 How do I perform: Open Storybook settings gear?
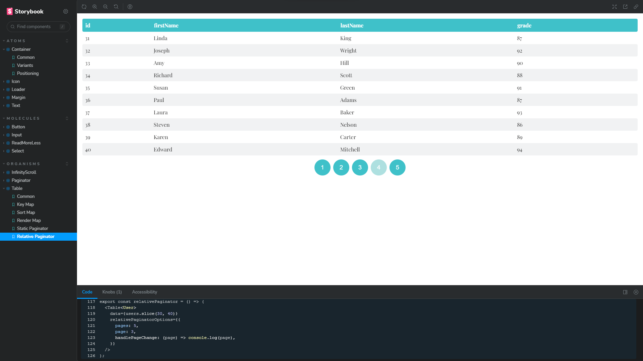point(66,11)
